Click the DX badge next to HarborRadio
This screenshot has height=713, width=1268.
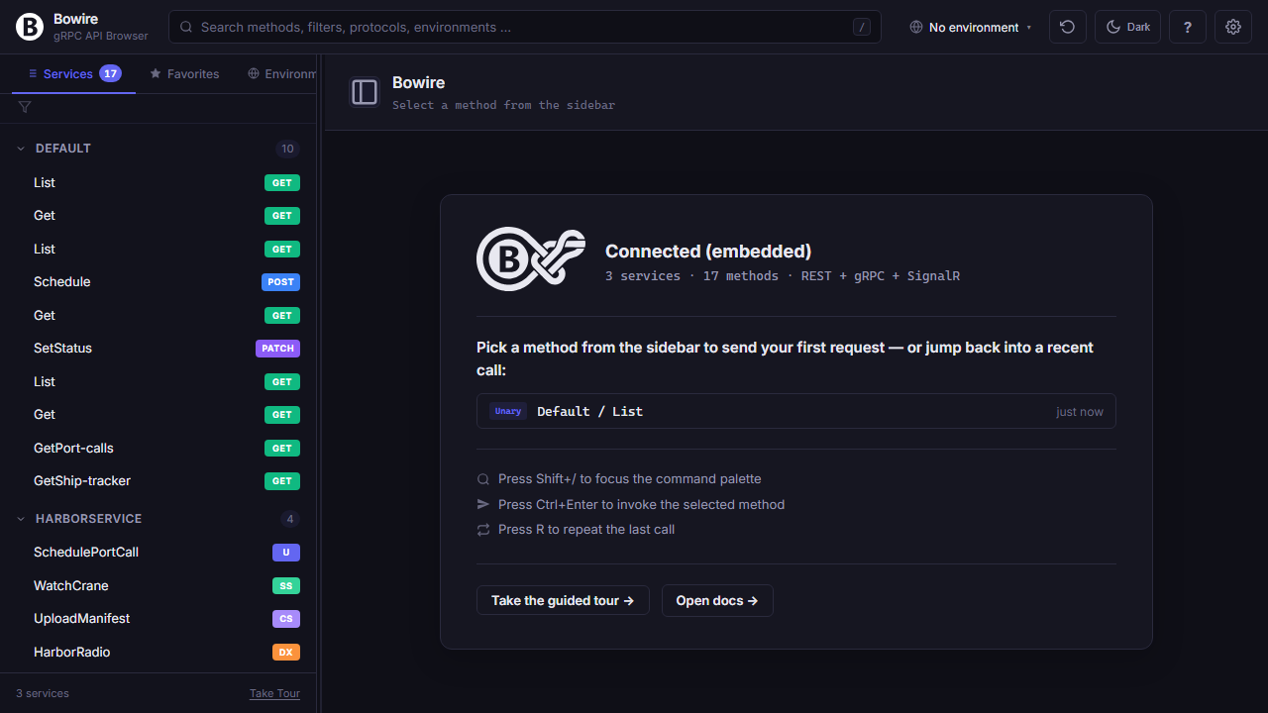click(x=286, y=653)
